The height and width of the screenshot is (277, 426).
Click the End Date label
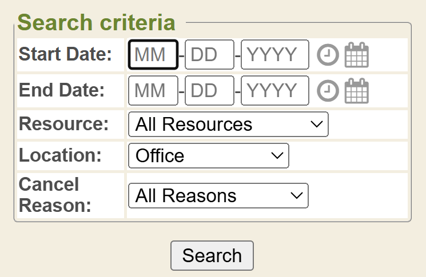coord(62,91)
